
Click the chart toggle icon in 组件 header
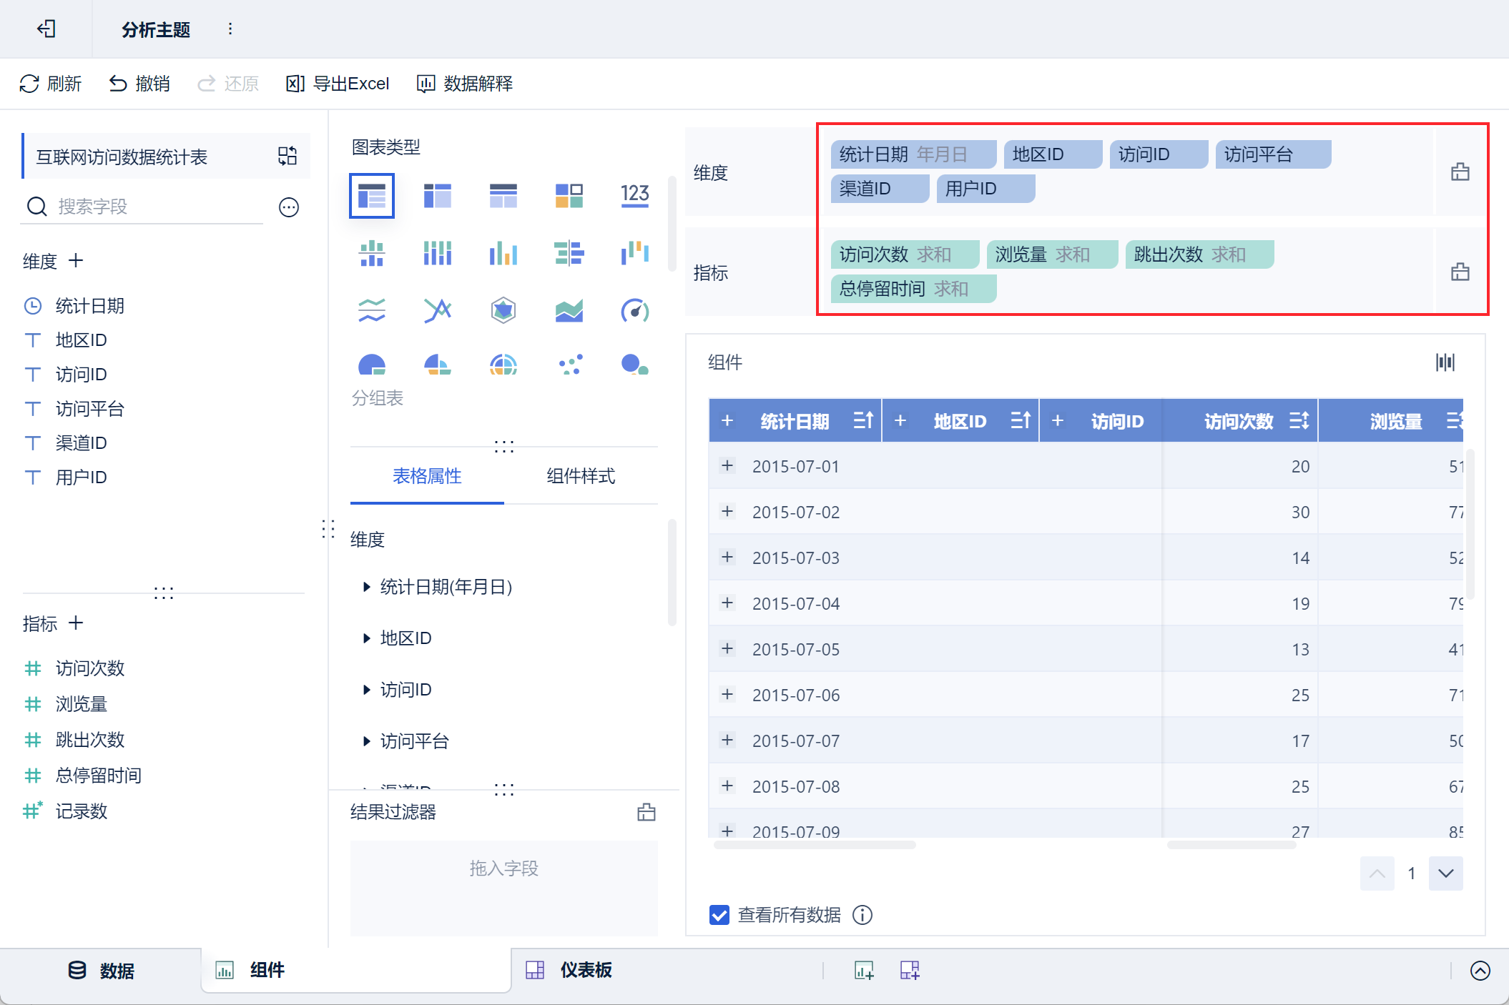pos(1445,362)
